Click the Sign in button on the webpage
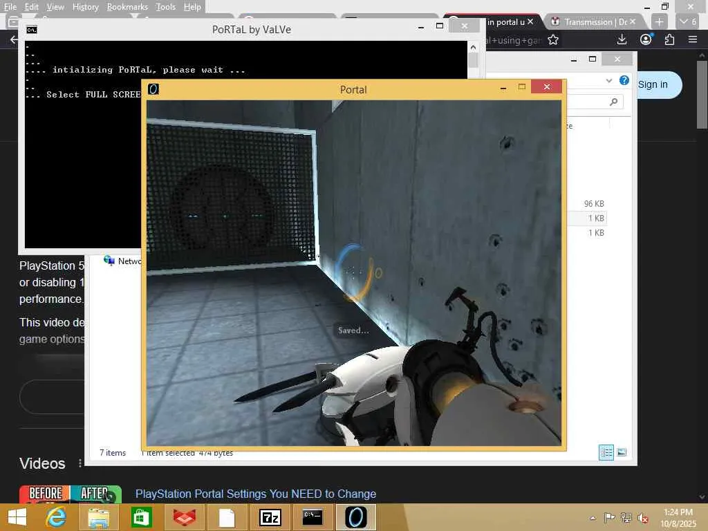This screenshot has height=531, width=708. (653, 85)
